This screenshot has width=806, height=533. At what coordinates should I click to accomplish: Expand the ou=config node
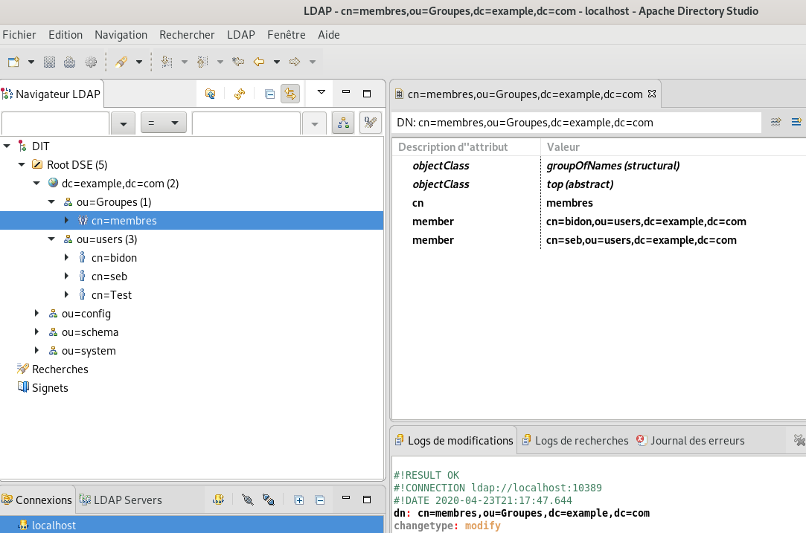click(x=36, y=313)
